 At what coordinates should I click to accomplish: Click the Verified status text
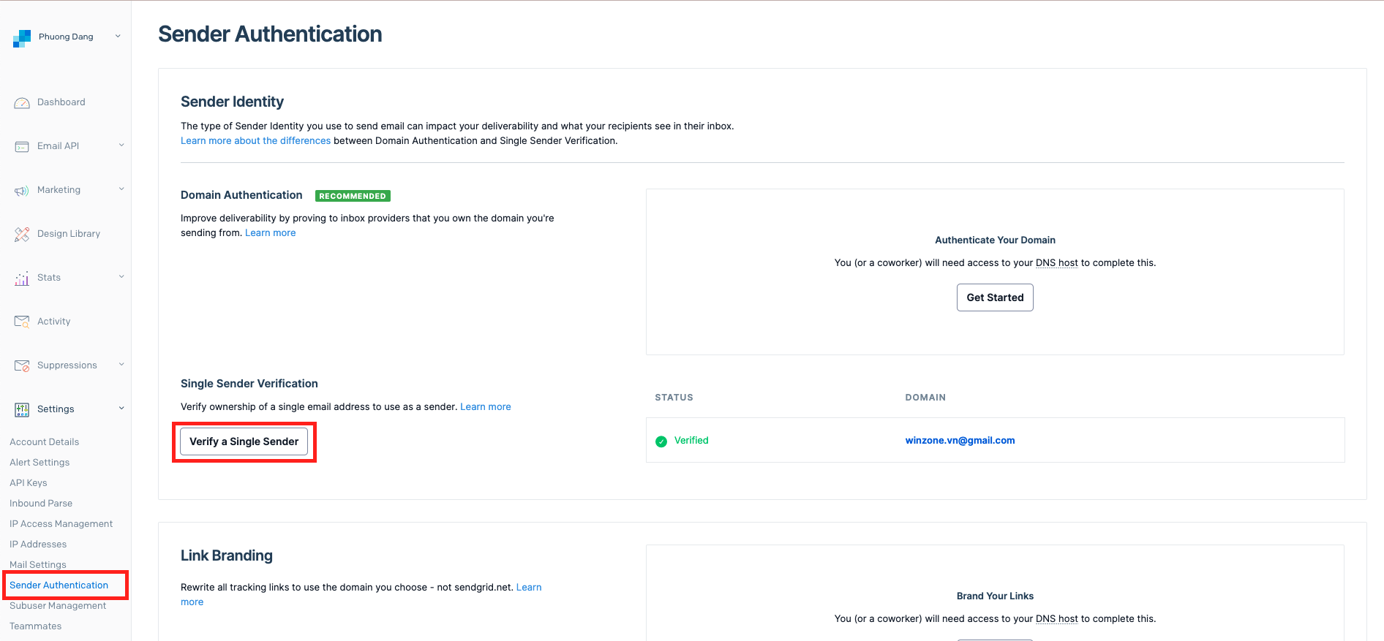(x=691, y=441)
